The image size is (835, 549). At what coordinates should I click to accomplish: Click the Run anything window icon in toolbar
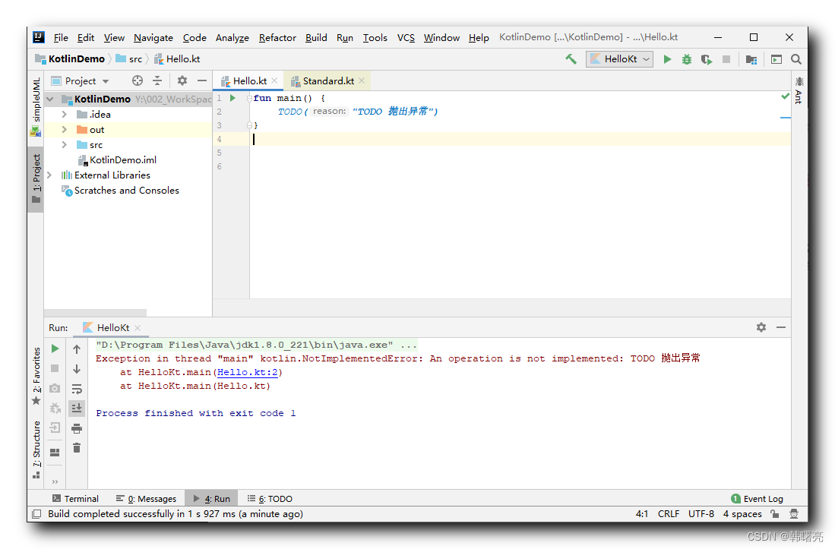[x=776, y=59]
